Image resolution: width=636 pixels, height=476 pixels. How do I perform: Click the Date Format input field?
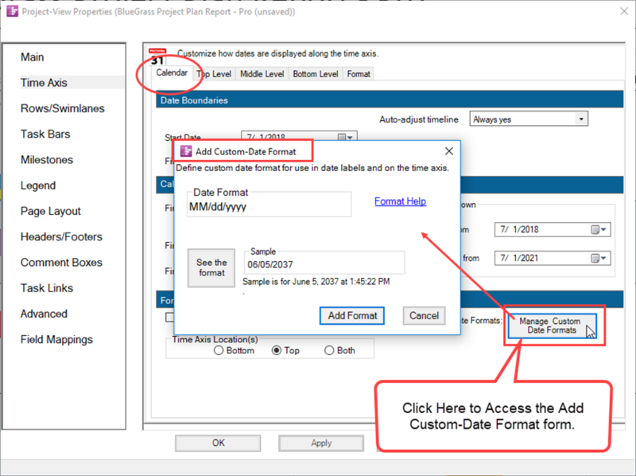(269, 207)
